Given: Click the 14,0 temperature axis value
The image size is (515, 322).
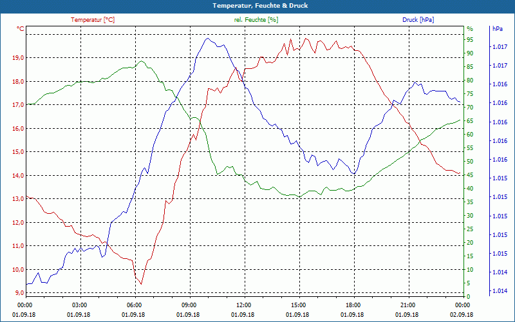Looking at the screenshot, I should tap(19, 175).
